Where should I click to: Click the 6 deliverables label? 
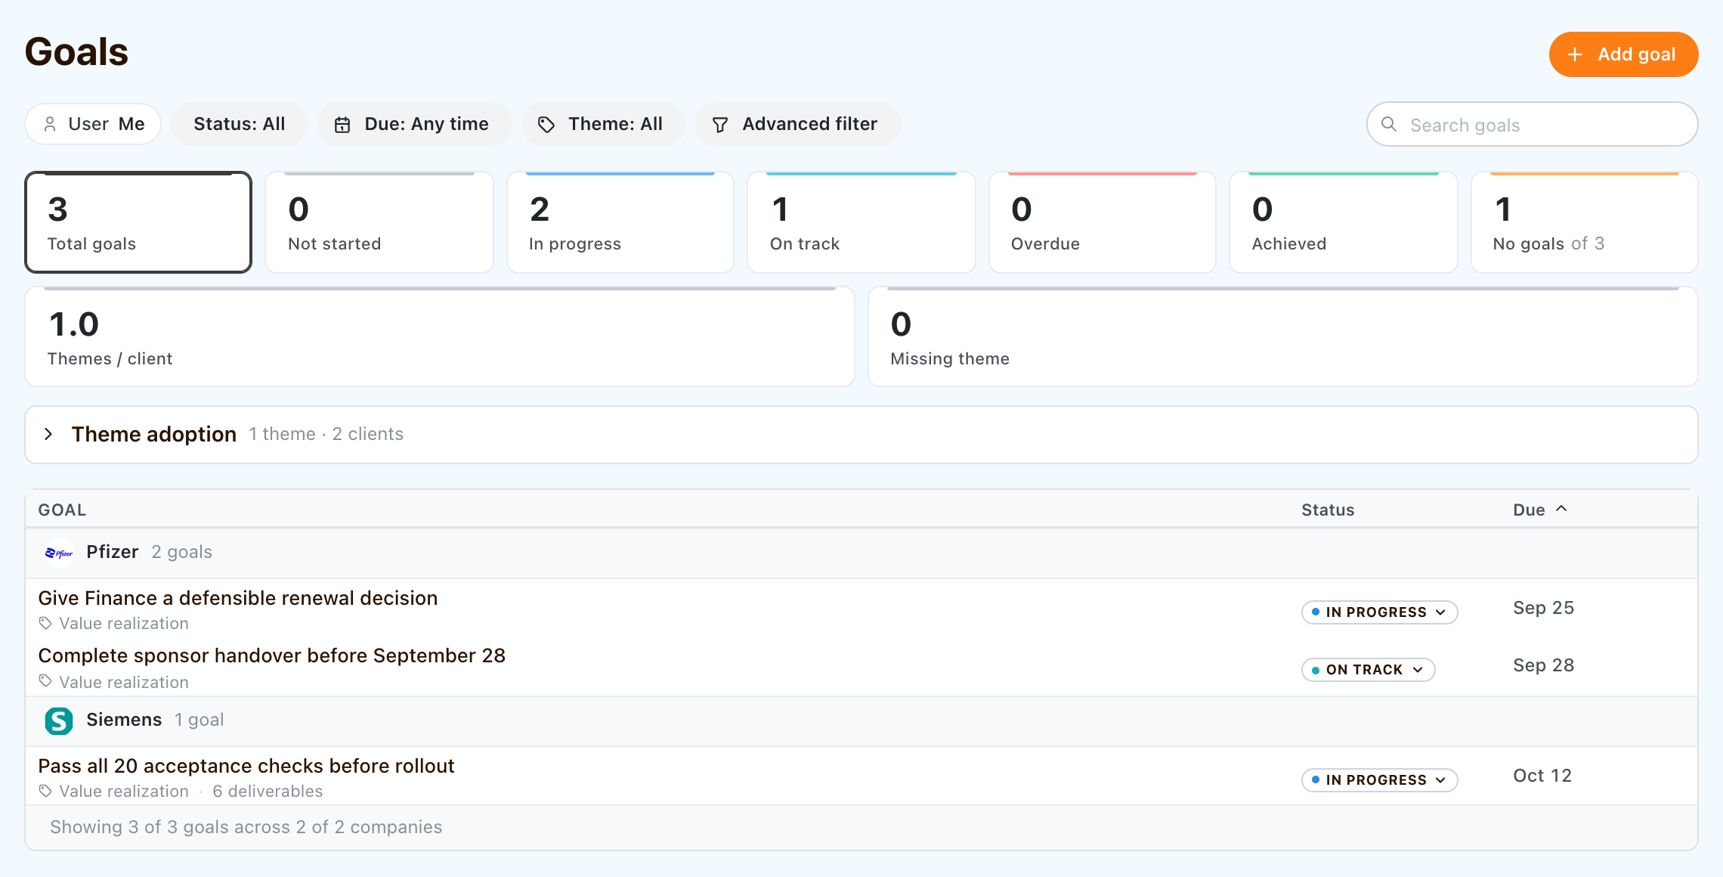point(268,791)
